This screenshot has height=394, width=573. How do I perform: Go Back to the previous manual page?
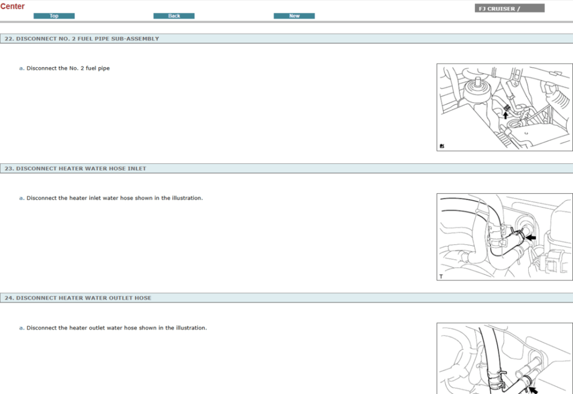pos(173,16)
